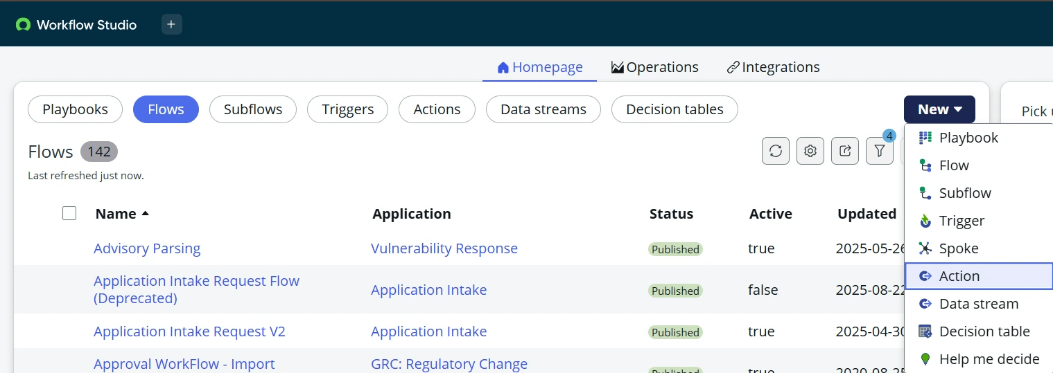Select the Decision tables filter pill
The image size is (1053, 373).
pos(675,109)
